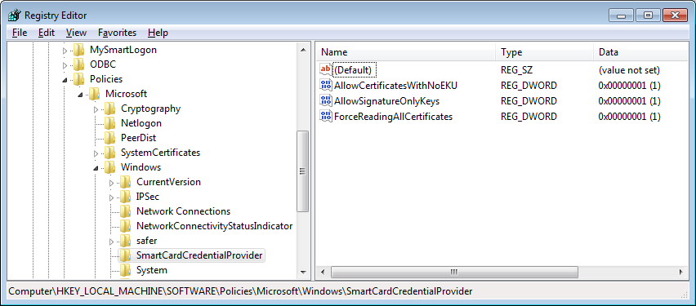Click the Cryptography folder icon
Image resolution: width=696 pixels, height=306 pixels.
tap(109, 109)
